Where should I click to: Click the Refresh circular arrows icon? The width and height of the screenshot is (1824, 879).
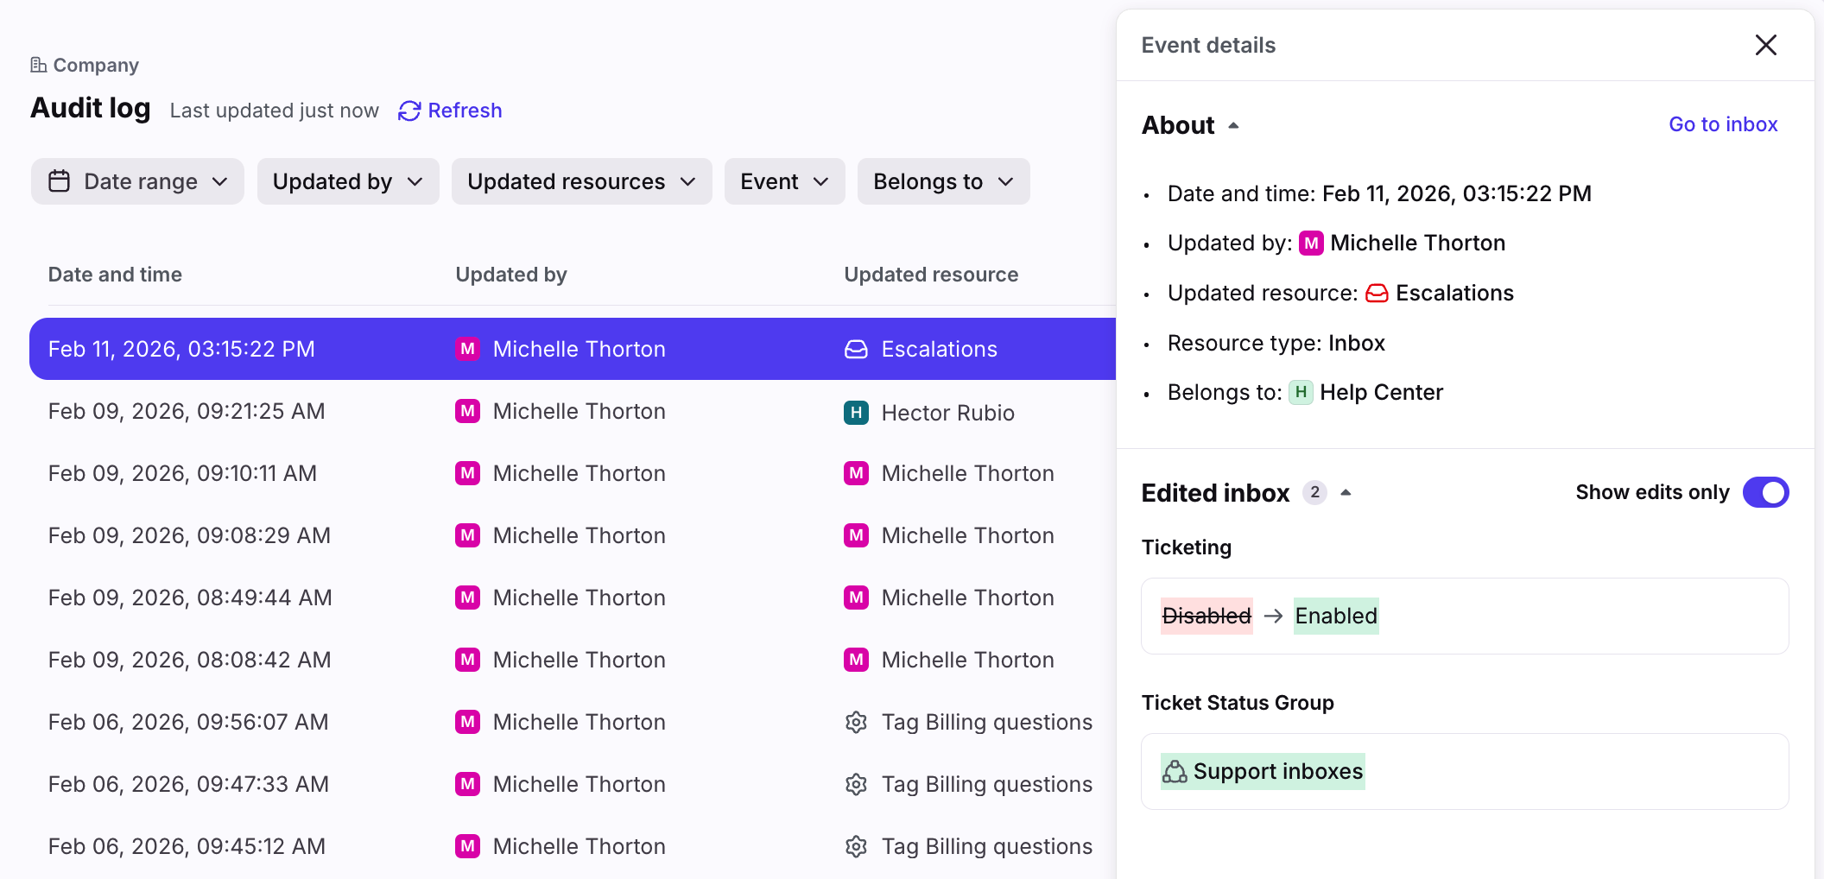pos(409,111)
